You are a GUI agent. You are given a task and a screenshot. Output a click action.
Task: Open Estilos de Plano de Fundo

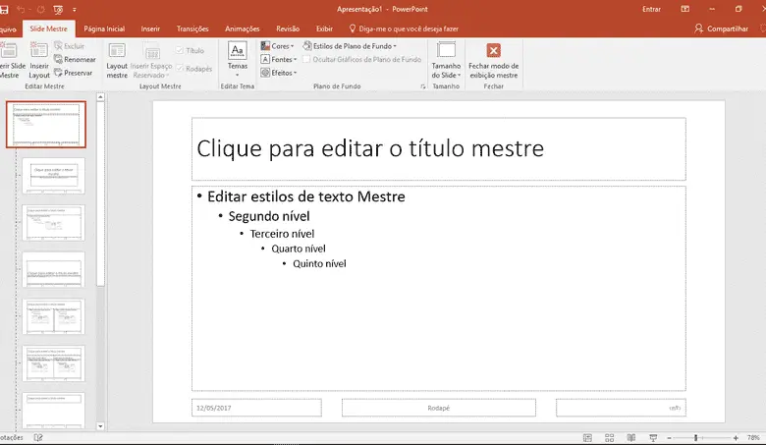350,46
